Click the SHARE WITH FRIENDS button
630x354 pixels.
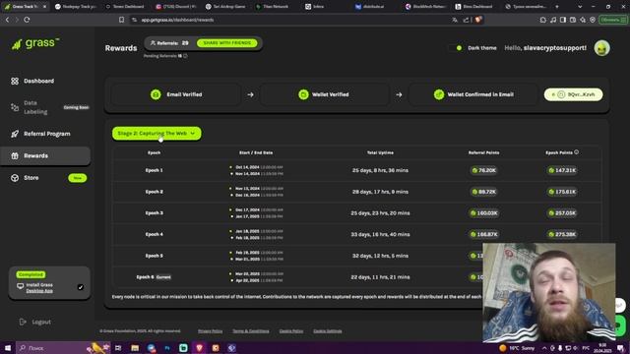click(x=227, y=43)
